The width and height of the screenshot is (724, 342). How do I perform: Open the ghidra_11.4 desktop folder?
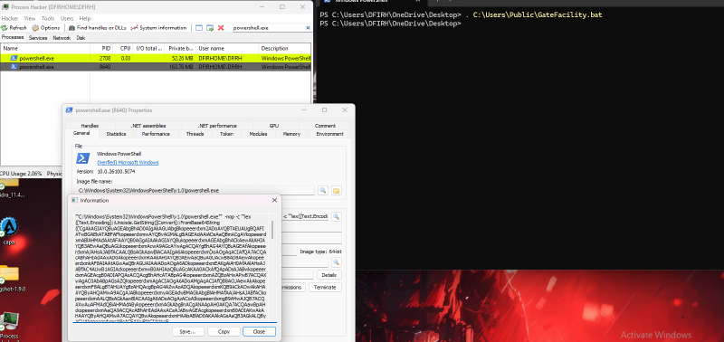(x=10, y=187)
